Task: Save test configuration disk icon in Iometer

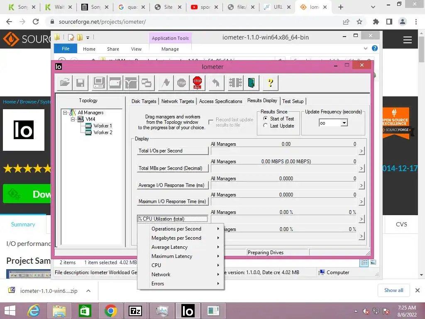Action: pos(80,83)
